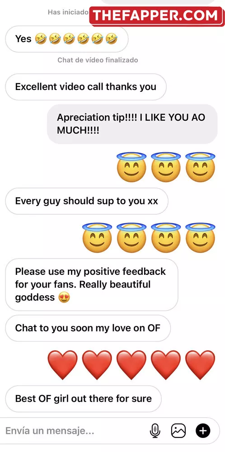Screen dimensions: 225x452
Task: Tap the microphone voice message icon
Action: coord(155,431)
